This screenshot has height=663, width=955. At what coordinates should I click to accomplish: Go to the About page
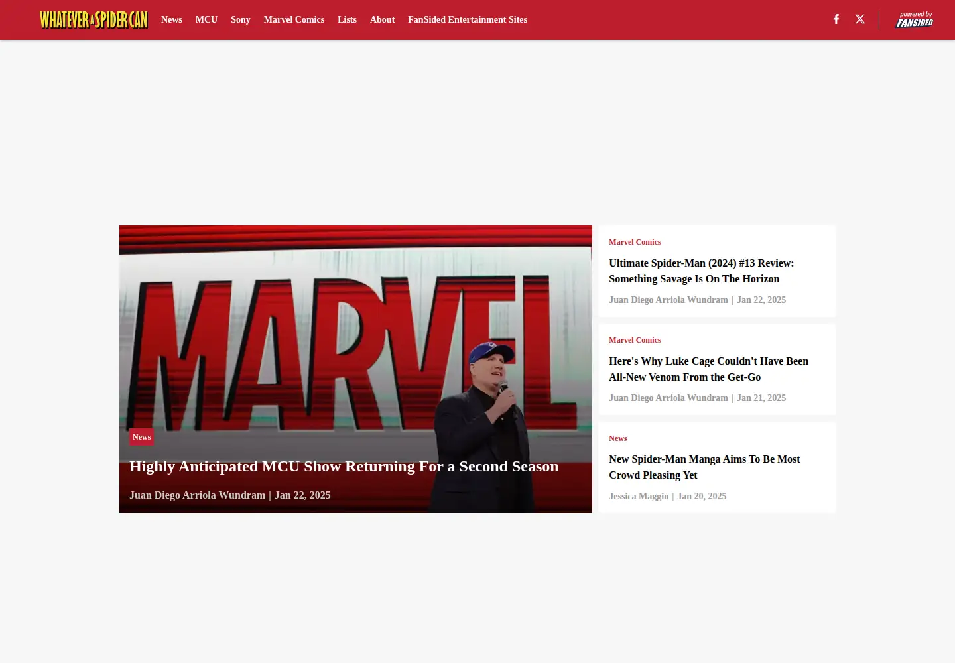point(382,20)
